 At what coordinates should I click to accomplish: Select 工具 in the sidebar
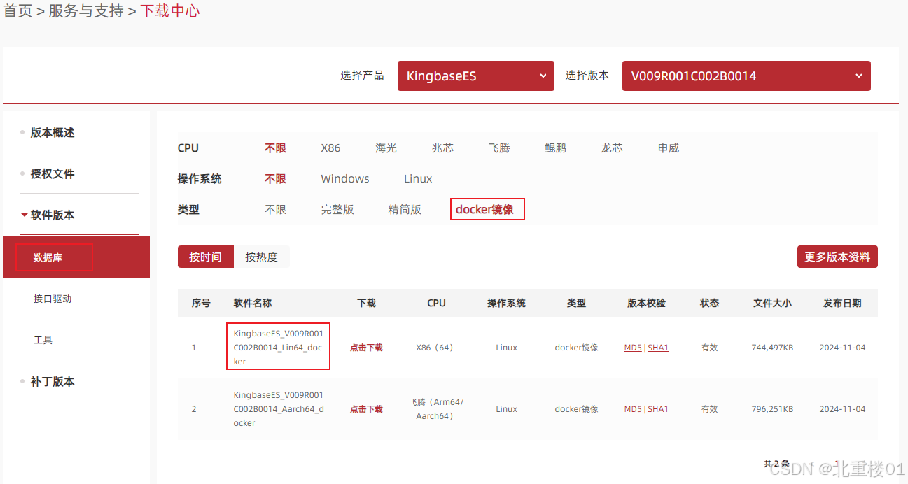[43, 340]
